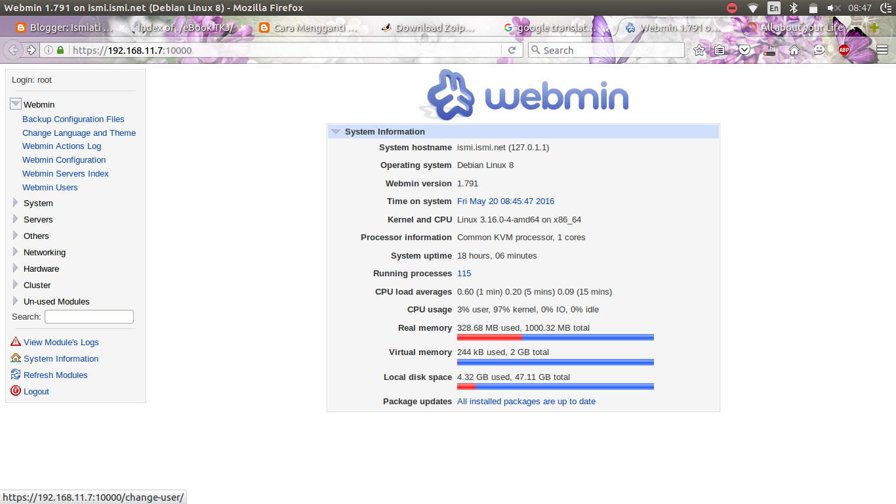Viewport: 896px width, 504px height.
Task: Open the Adblock Plus browser icon
Action: pyautogui.click(x=845, y=49)
